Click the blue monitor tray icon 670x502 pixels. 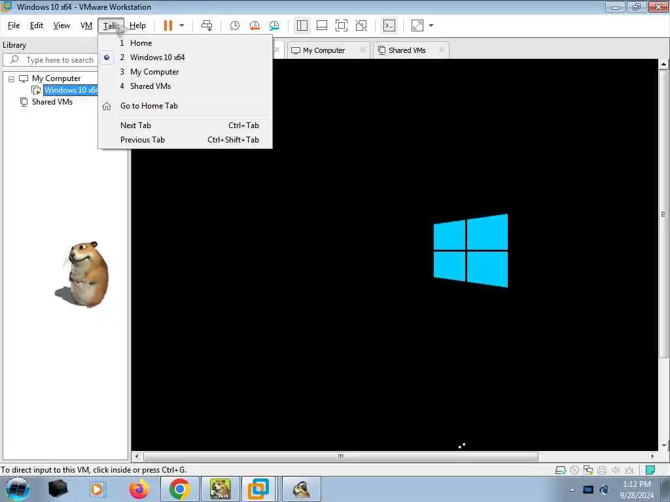(588, 490)
